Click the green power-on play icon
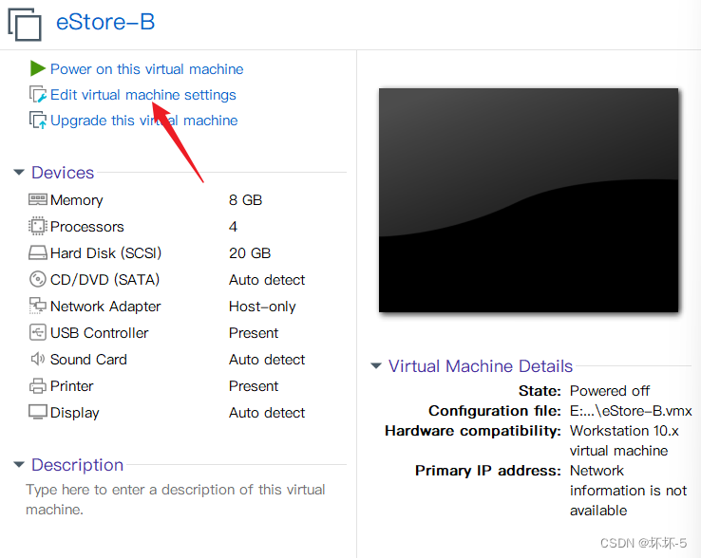This screenshot has height=558, width=701. click(38, 68)
